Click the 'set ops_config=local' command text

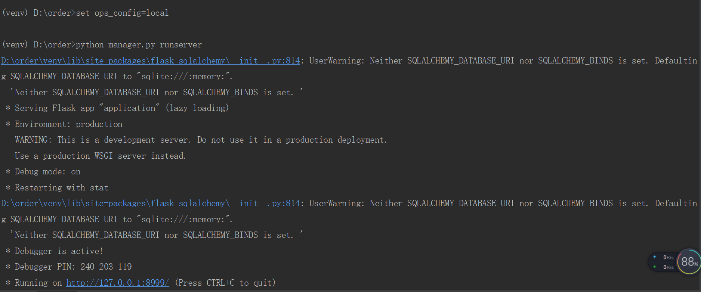point(122,13)
